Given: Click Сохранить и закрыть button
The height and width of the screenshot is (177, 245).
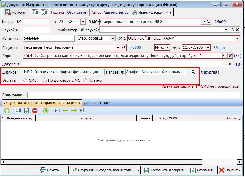Looking at the screenshot, I should pos(164,170).
